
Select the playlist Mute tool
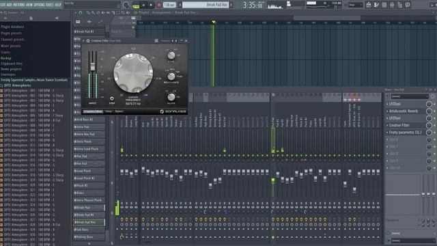[103, 12]
